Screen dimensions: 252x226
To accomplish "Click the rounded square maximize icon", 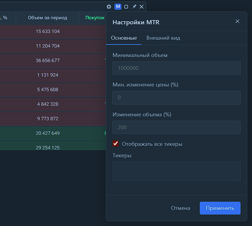I will coord(126,7).
